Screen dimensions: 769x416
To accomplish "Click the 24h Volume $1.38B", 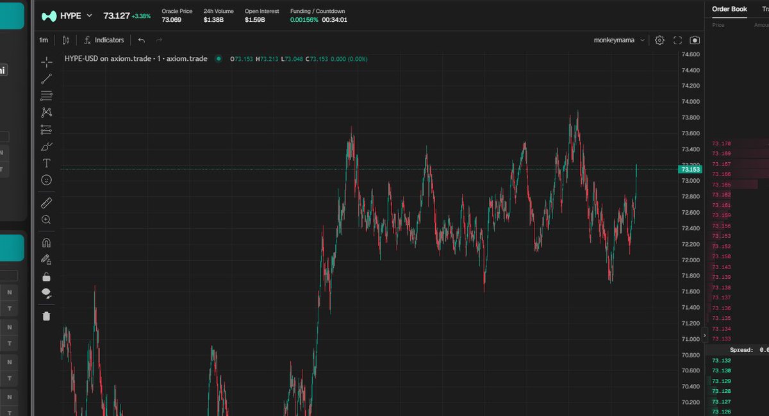I will pyautogui.click(x=213, y=20).
